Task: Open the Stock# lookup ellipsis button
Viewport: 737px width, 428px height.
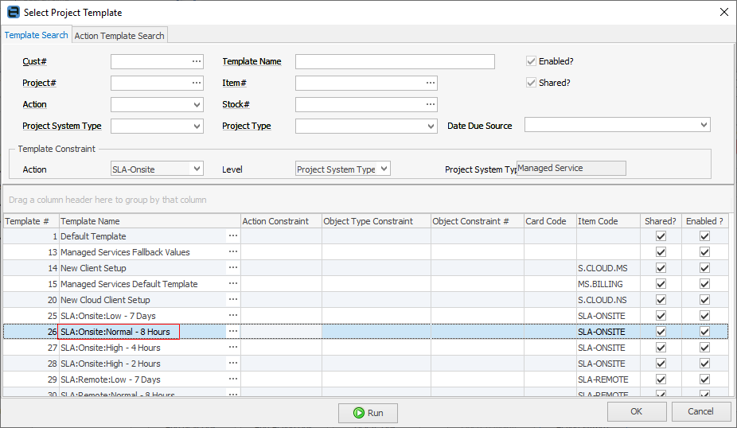Action: coord(430,104)
